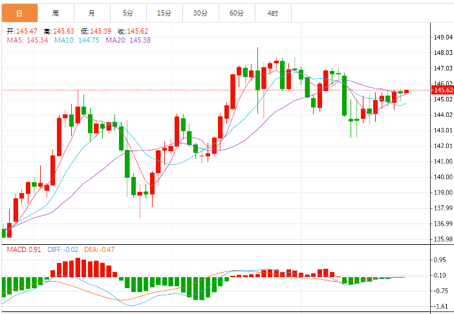Viewport: 454px width, 314px height.
Task: Click the DIFF:-0.02 indicator label
Action: 63,249
